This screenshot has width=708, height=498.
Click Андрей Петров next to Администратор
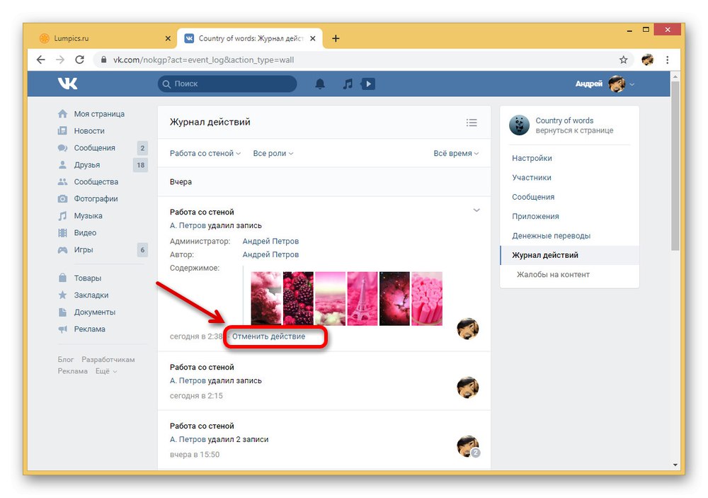pos(270,242)
